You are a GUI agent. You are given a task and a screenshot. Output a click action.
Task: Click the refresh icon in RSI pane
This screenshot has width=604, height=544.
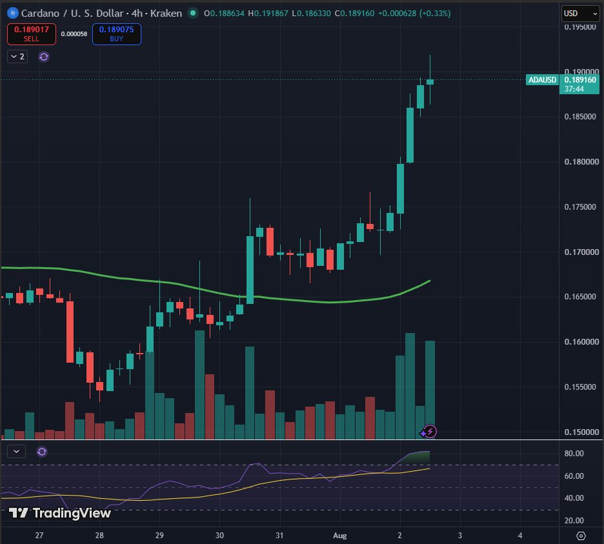tap(42, 452)
